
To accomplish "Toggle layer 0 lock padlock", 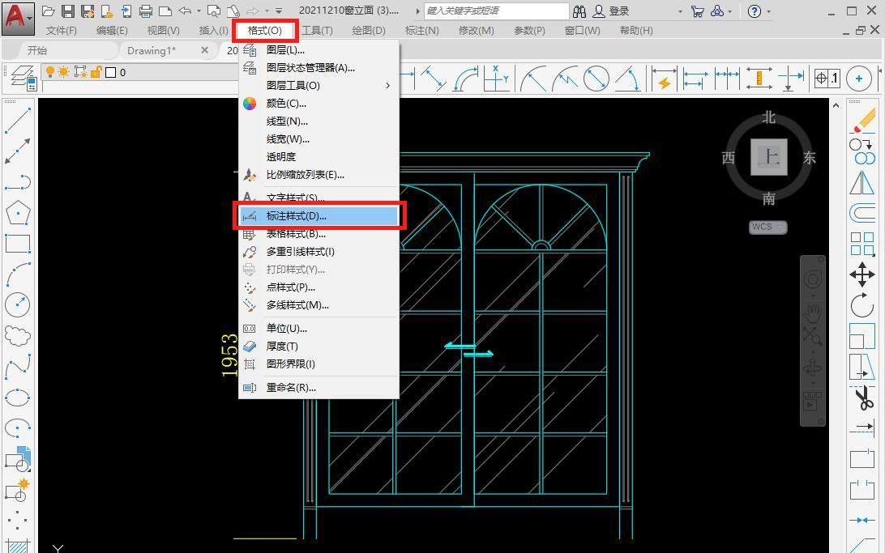I will tap(96, 71).
